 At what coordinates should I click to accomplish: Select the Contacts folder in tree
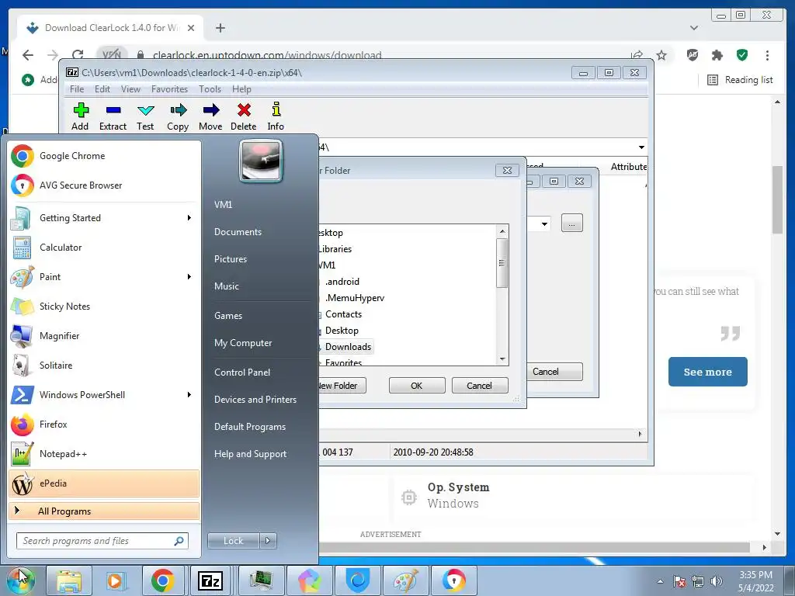point(343,314)
